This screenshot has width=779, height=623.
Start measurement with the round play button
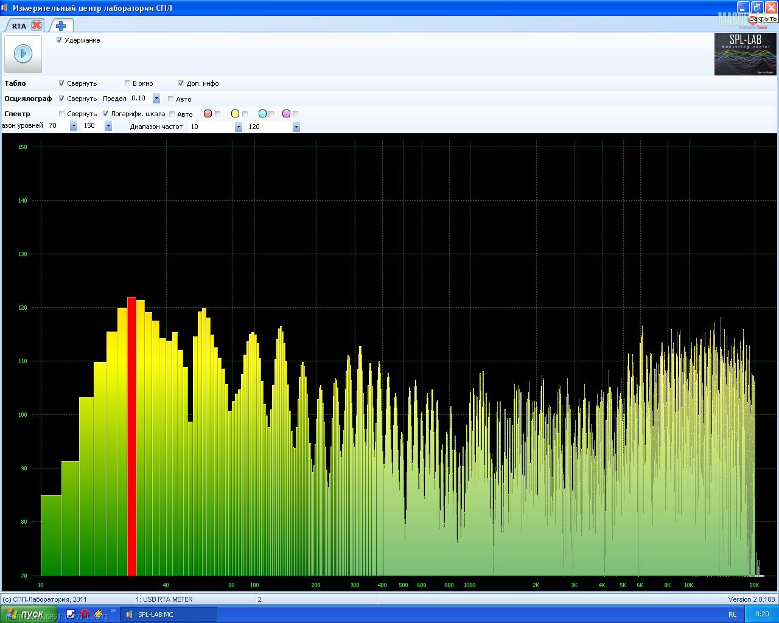click(x=23, y=54)
